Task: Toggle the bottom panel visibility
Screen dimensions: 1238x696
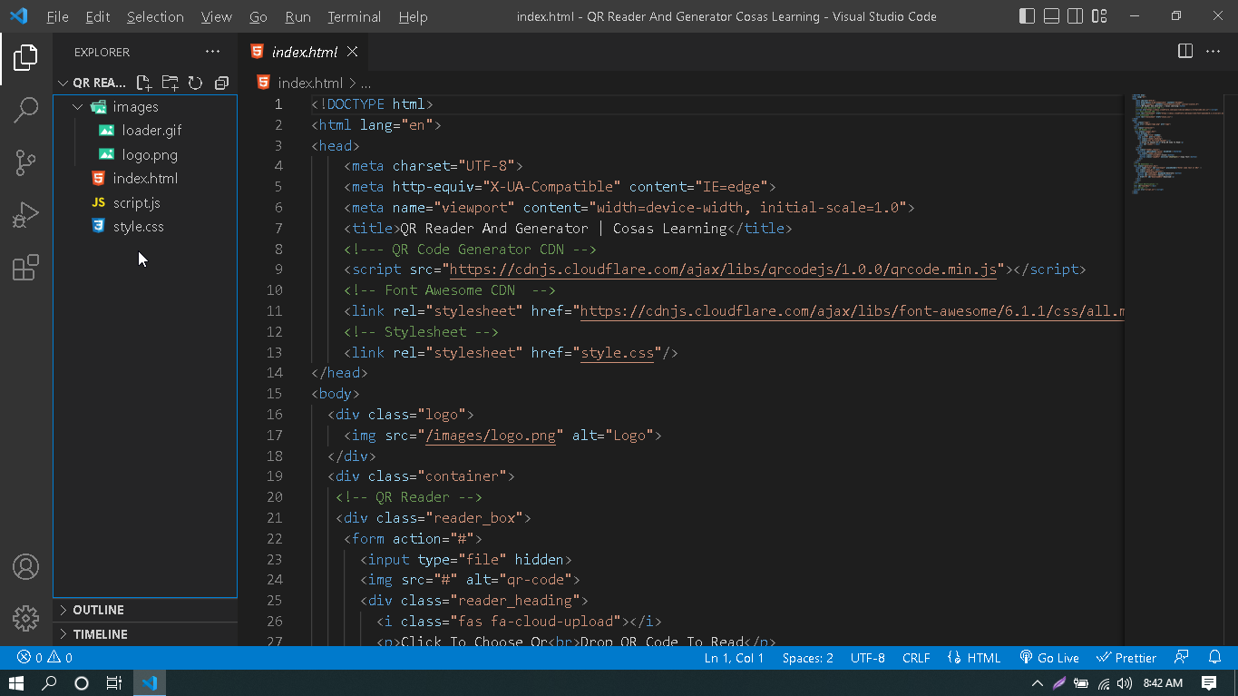Action: pos(1051,15)
